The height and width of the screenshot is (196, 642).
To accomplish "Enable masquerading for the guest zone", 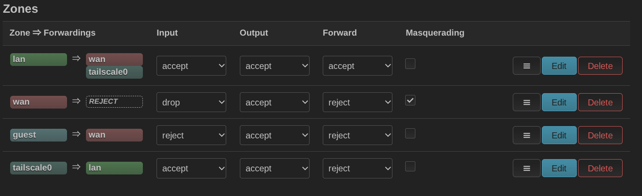I will click(410, 134).
